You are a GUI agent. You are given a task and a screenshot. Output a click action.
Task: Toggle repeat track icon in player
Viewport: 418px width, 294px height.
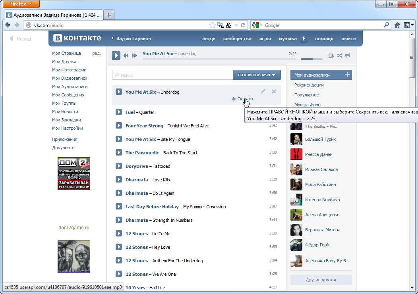(x=331, y=56)
